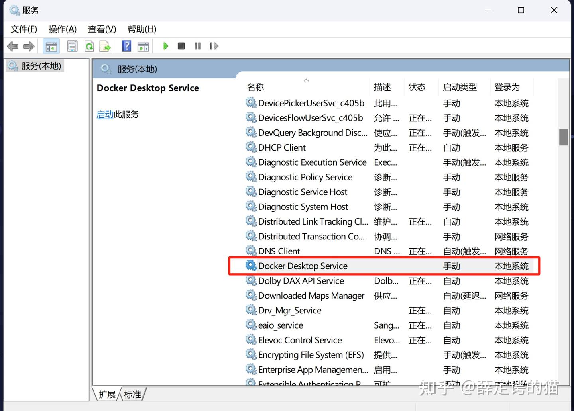The height and width of the screenshot is (411, 574).
Task: Click the Docker Desktop Service gear icon
Action: (x=251, y=265)
